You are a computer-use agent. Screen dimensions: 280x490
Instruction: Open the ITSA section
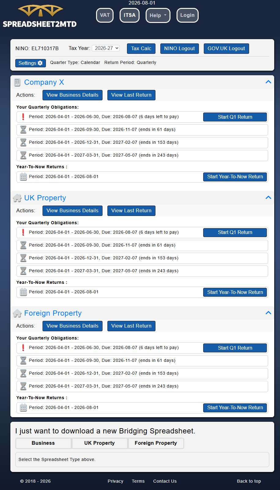(129, 15)
